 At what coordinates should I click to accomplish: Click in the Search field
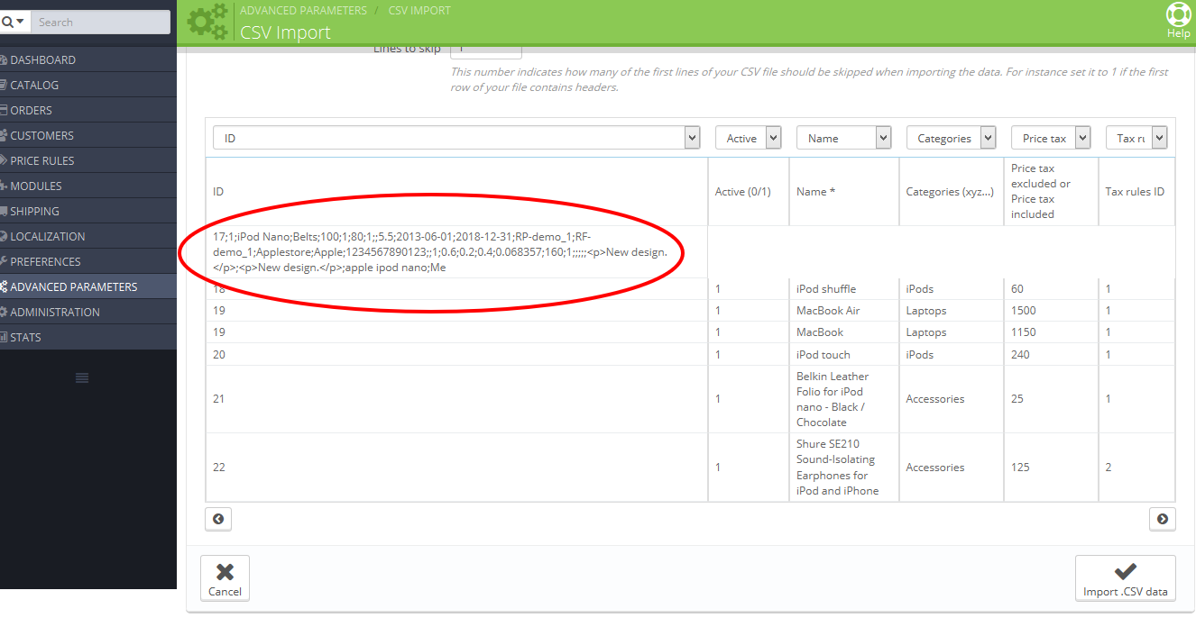coord(100,22)
